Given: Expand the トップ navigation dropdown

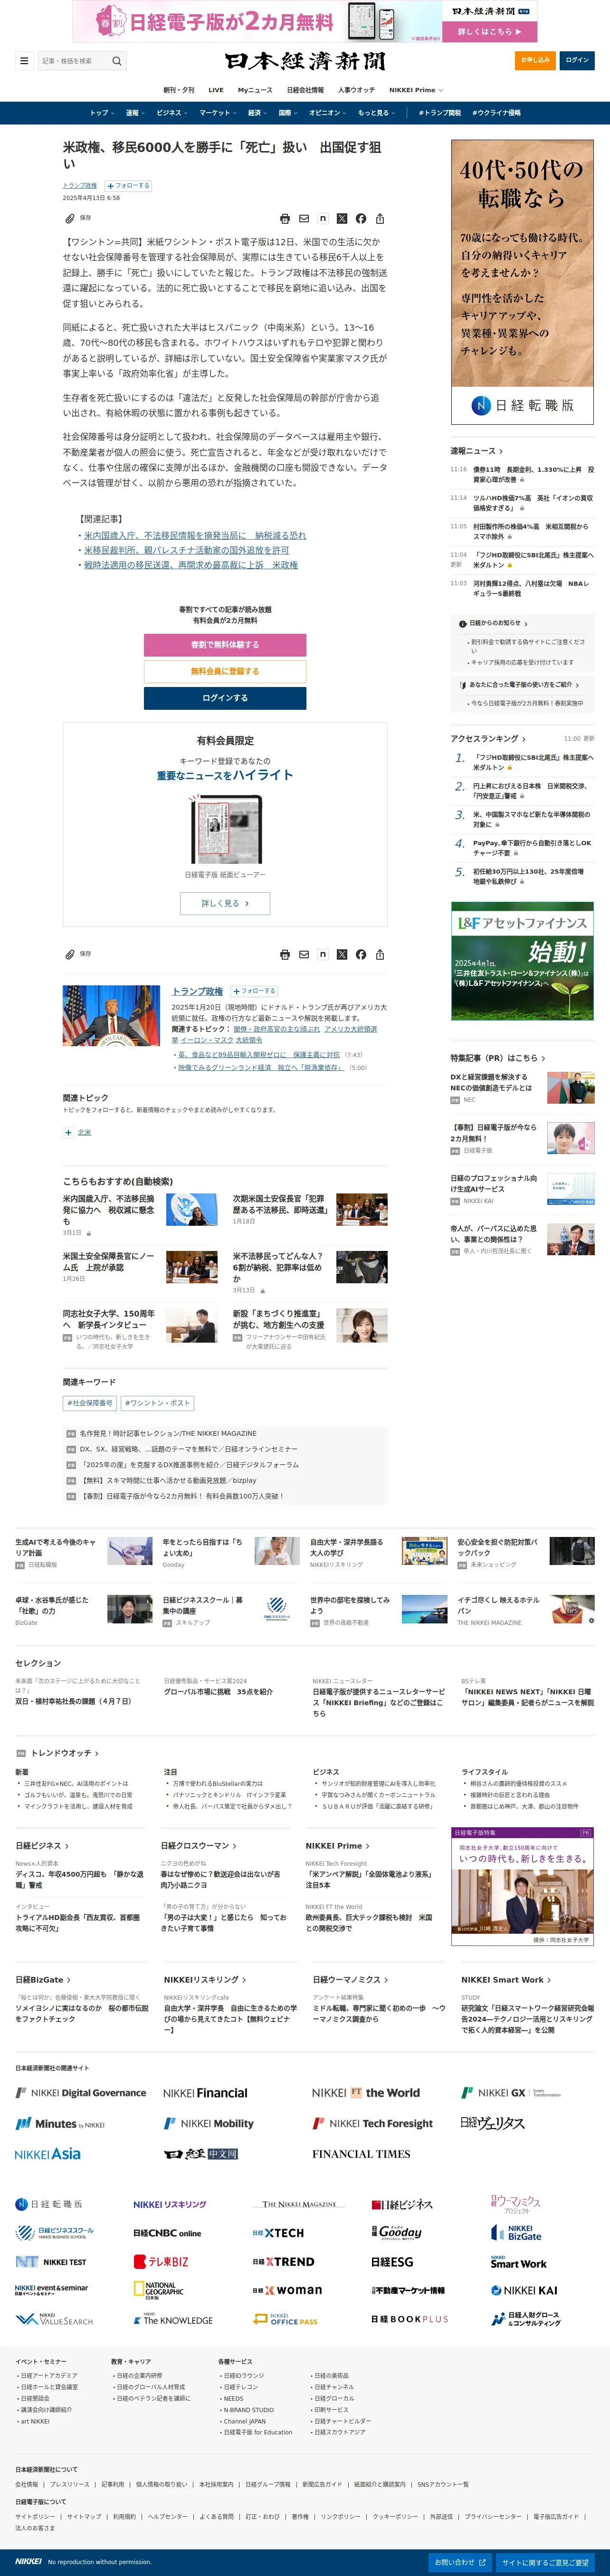Looking at the screenshot, I should (101, 113).
